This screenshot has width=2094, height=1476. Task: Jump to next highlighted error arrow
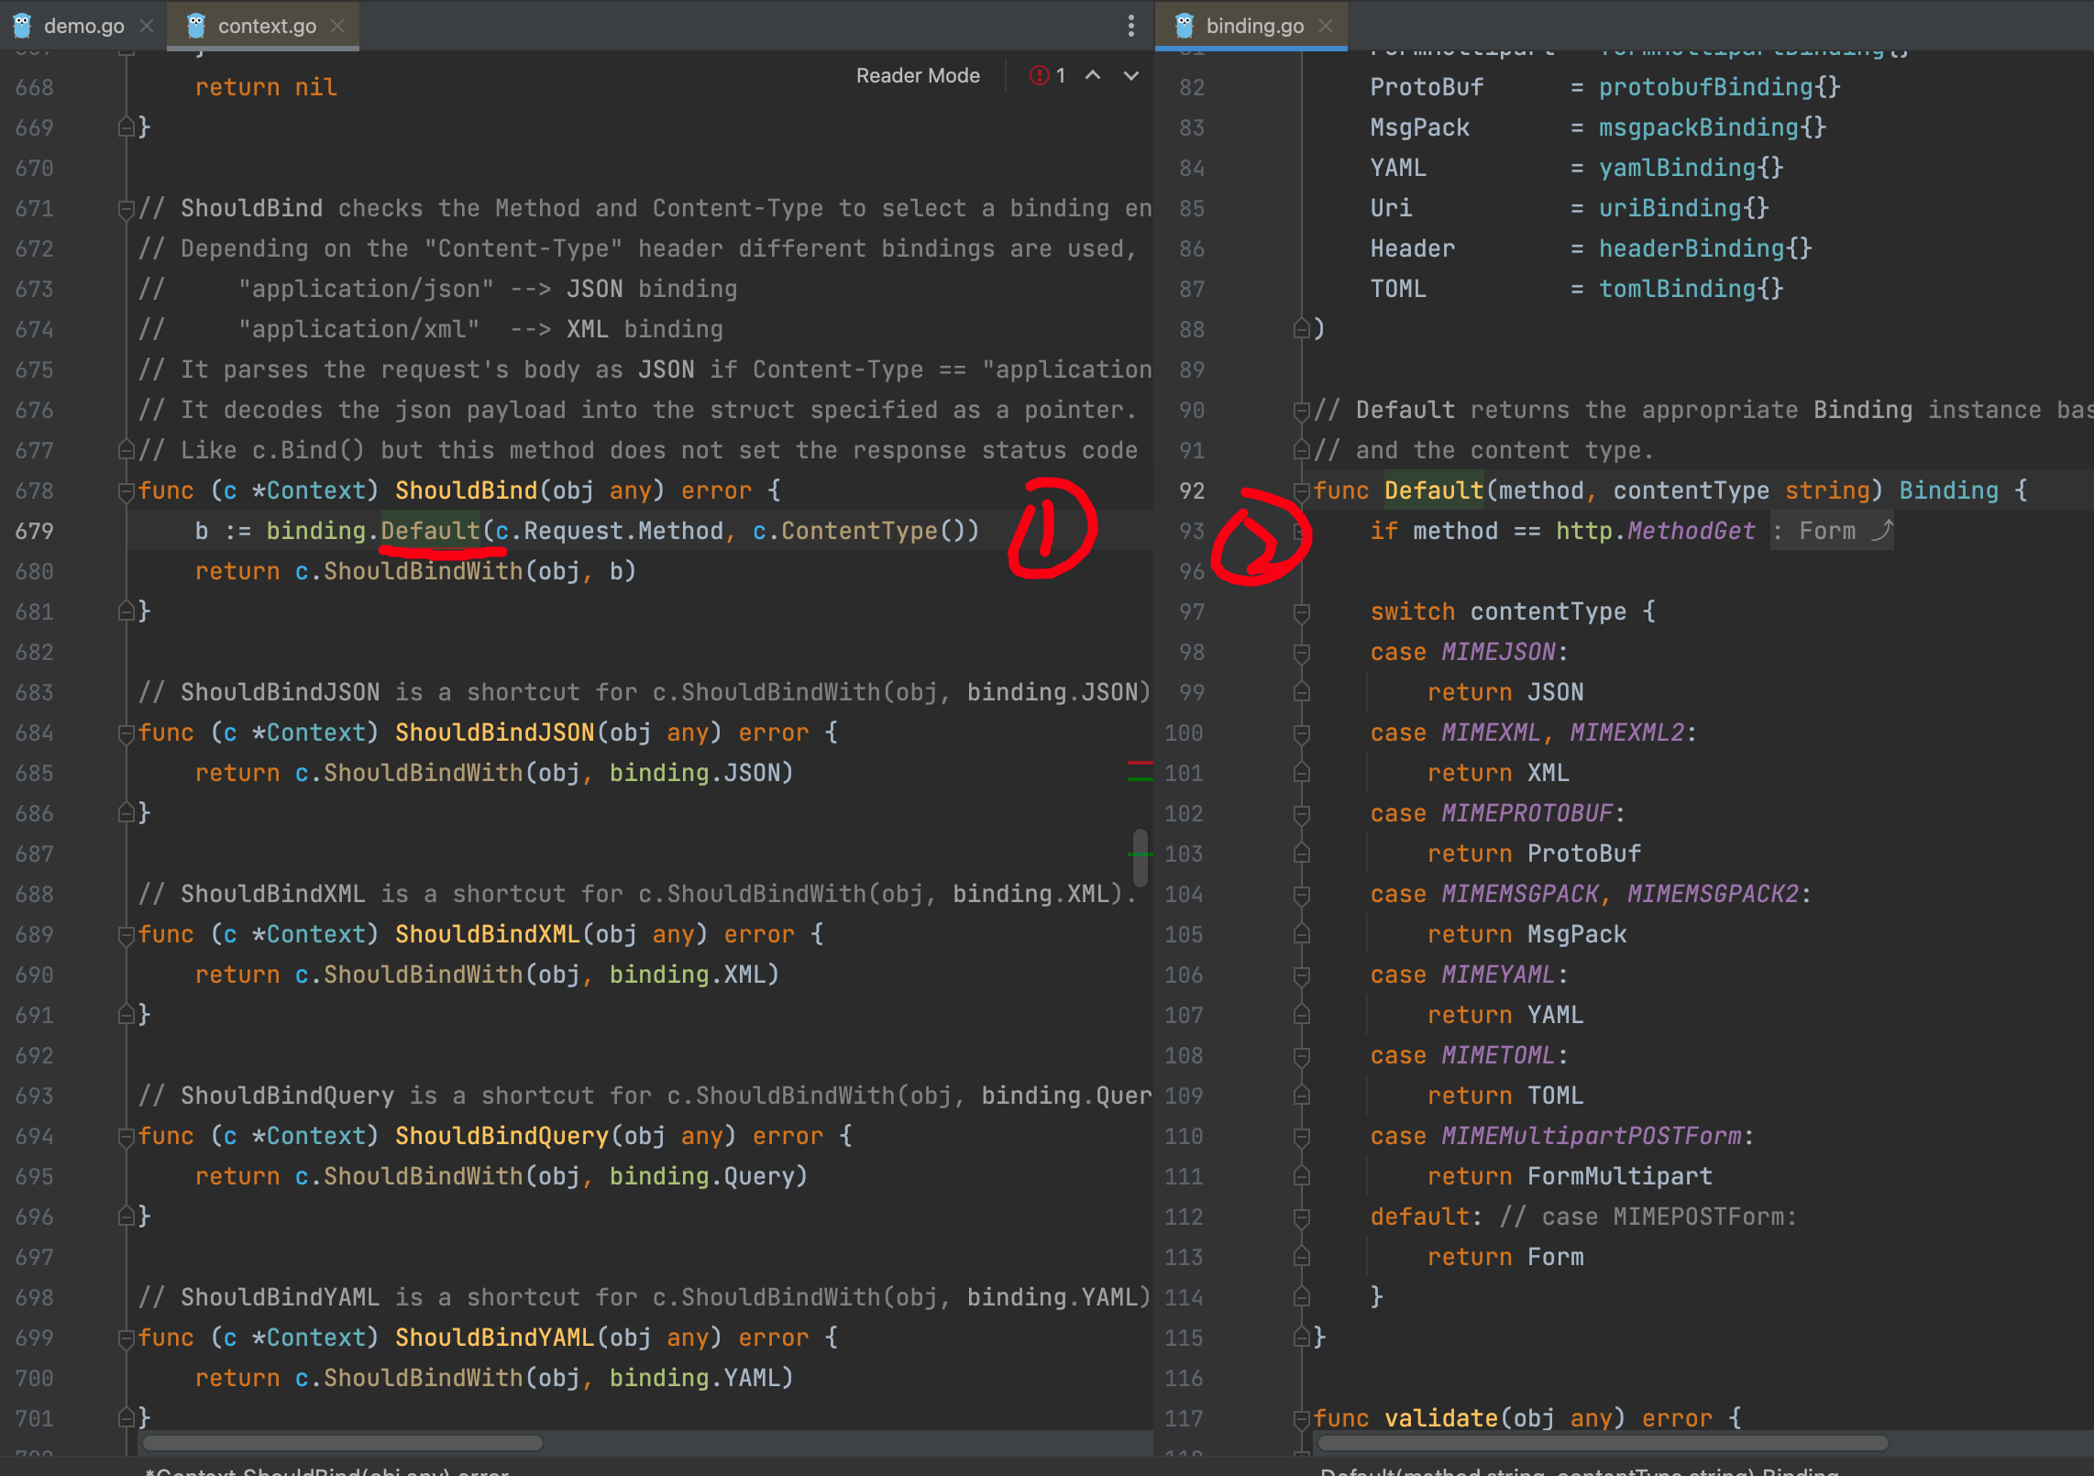pyautogui.click(x=1131, y=76)
